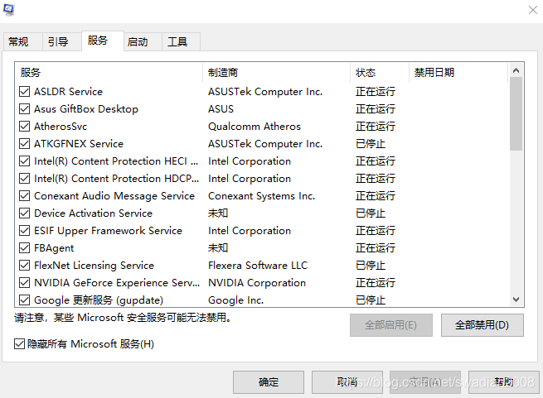The height and width of the screenshot is (398, 543).
Task: Click 已停止 status of FlexNet Licensing Service
Action: tap(371, 266)
